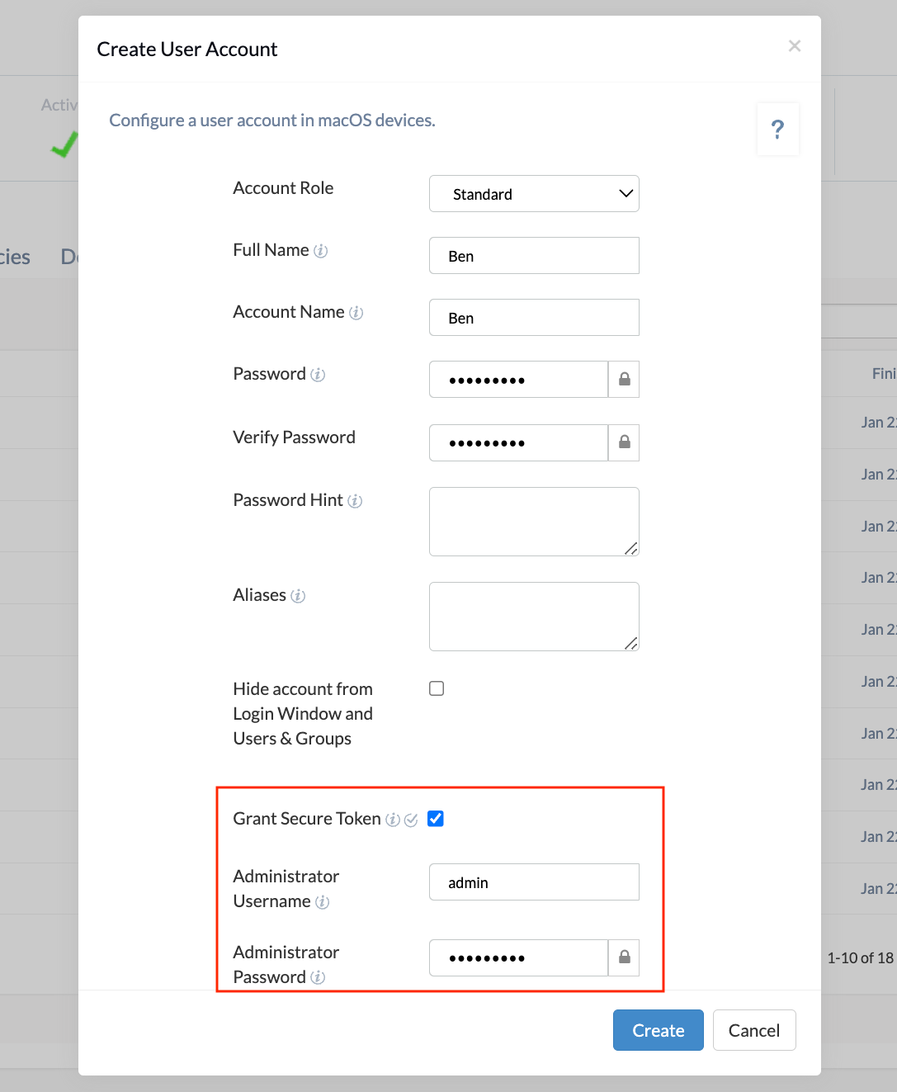Click the Create button
This screenshot has width=897, height=1092.
pos(659,1030)
